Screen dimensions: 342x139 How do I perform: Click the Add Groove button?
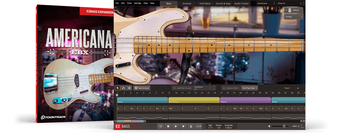coord(142,88)
